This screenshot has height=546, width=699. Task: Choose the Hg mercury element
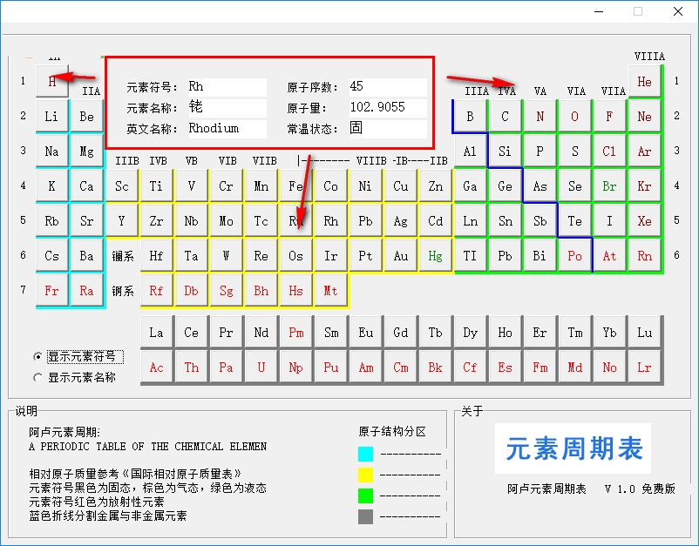pos(435,256)
